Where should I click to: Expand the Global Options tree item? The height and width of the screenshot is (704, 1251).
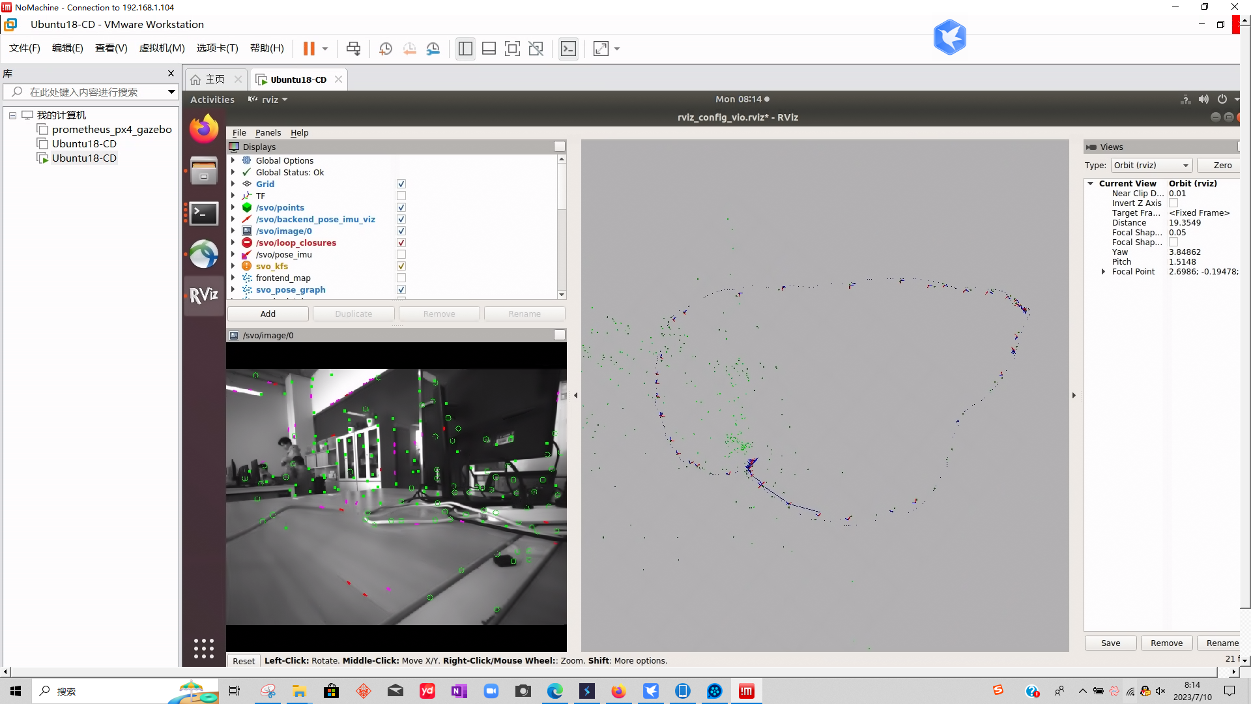[233, 160]
